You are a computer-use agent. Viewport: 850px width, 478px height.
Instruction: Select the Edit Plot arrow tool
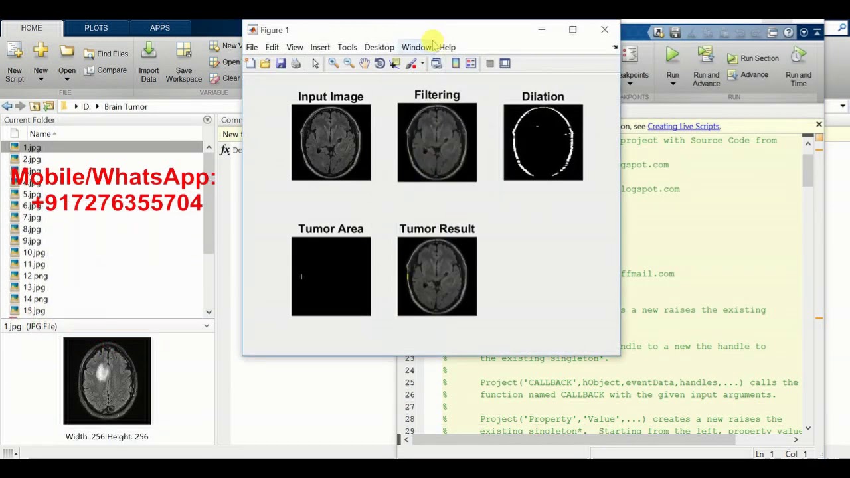pyautogui.click(x=315, y=63)
